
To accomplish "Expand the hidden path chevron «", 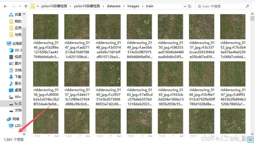I will [x=38, y=6].
